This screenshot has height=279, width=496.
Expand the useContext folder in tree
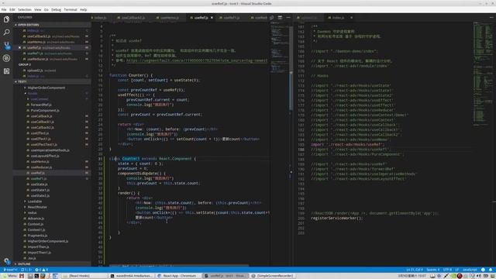(x=40, y=99)
